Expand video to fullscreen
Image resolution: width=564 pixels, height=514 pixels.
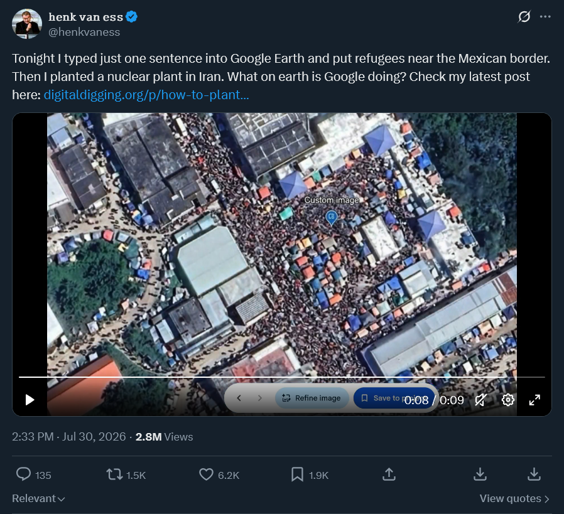[534, 400]
